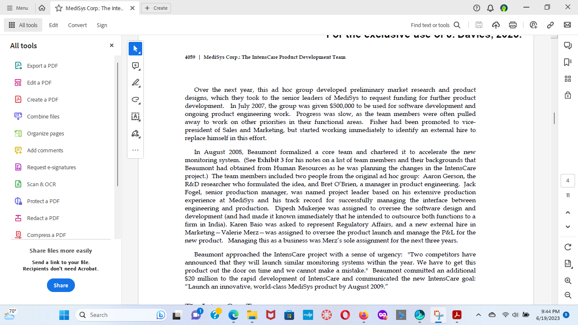The width and height of the screenshot is (578, 325).
Task: Click the Save file icon
Action: (479, 25)
